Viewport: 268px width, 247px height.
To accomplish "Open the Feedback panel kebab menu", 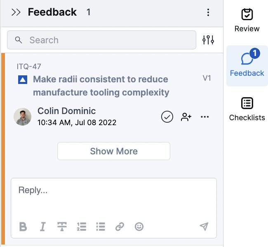I will pyautogui.click(x=208, y=12).
